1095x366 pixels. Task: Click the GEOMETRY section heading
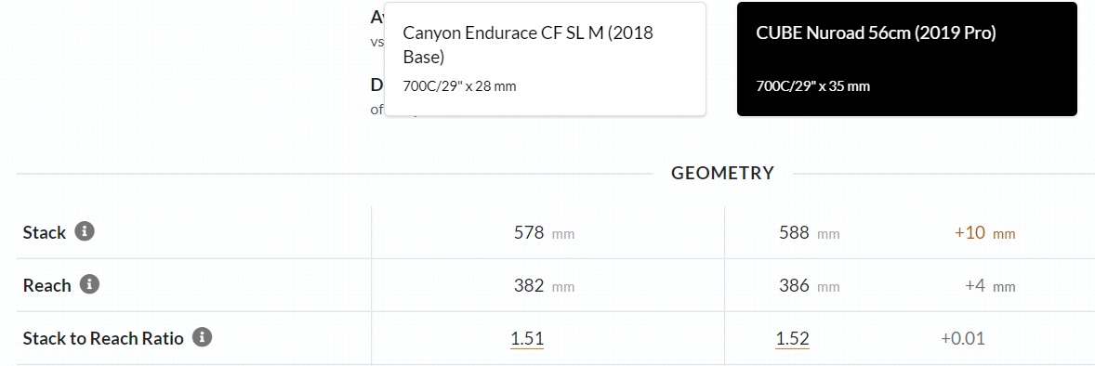pos(723,173)
